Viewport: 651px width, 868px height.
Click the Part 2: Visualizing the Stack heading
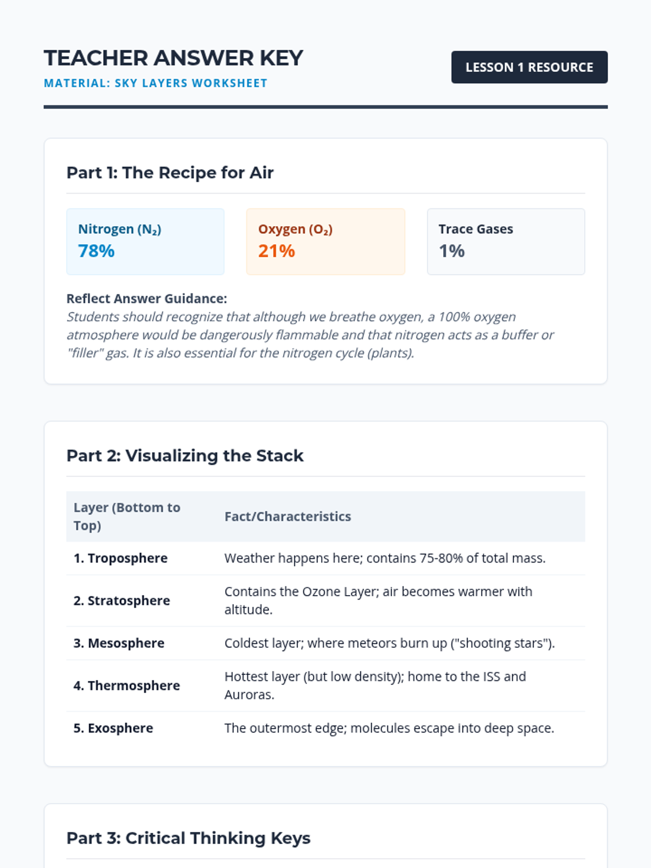click(184, 456)
